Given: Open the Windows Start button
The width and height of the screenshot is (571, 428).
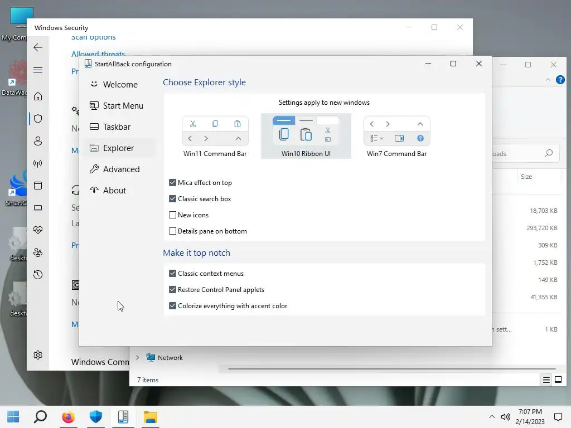Looking at the screenshot, I should (13, 417).
